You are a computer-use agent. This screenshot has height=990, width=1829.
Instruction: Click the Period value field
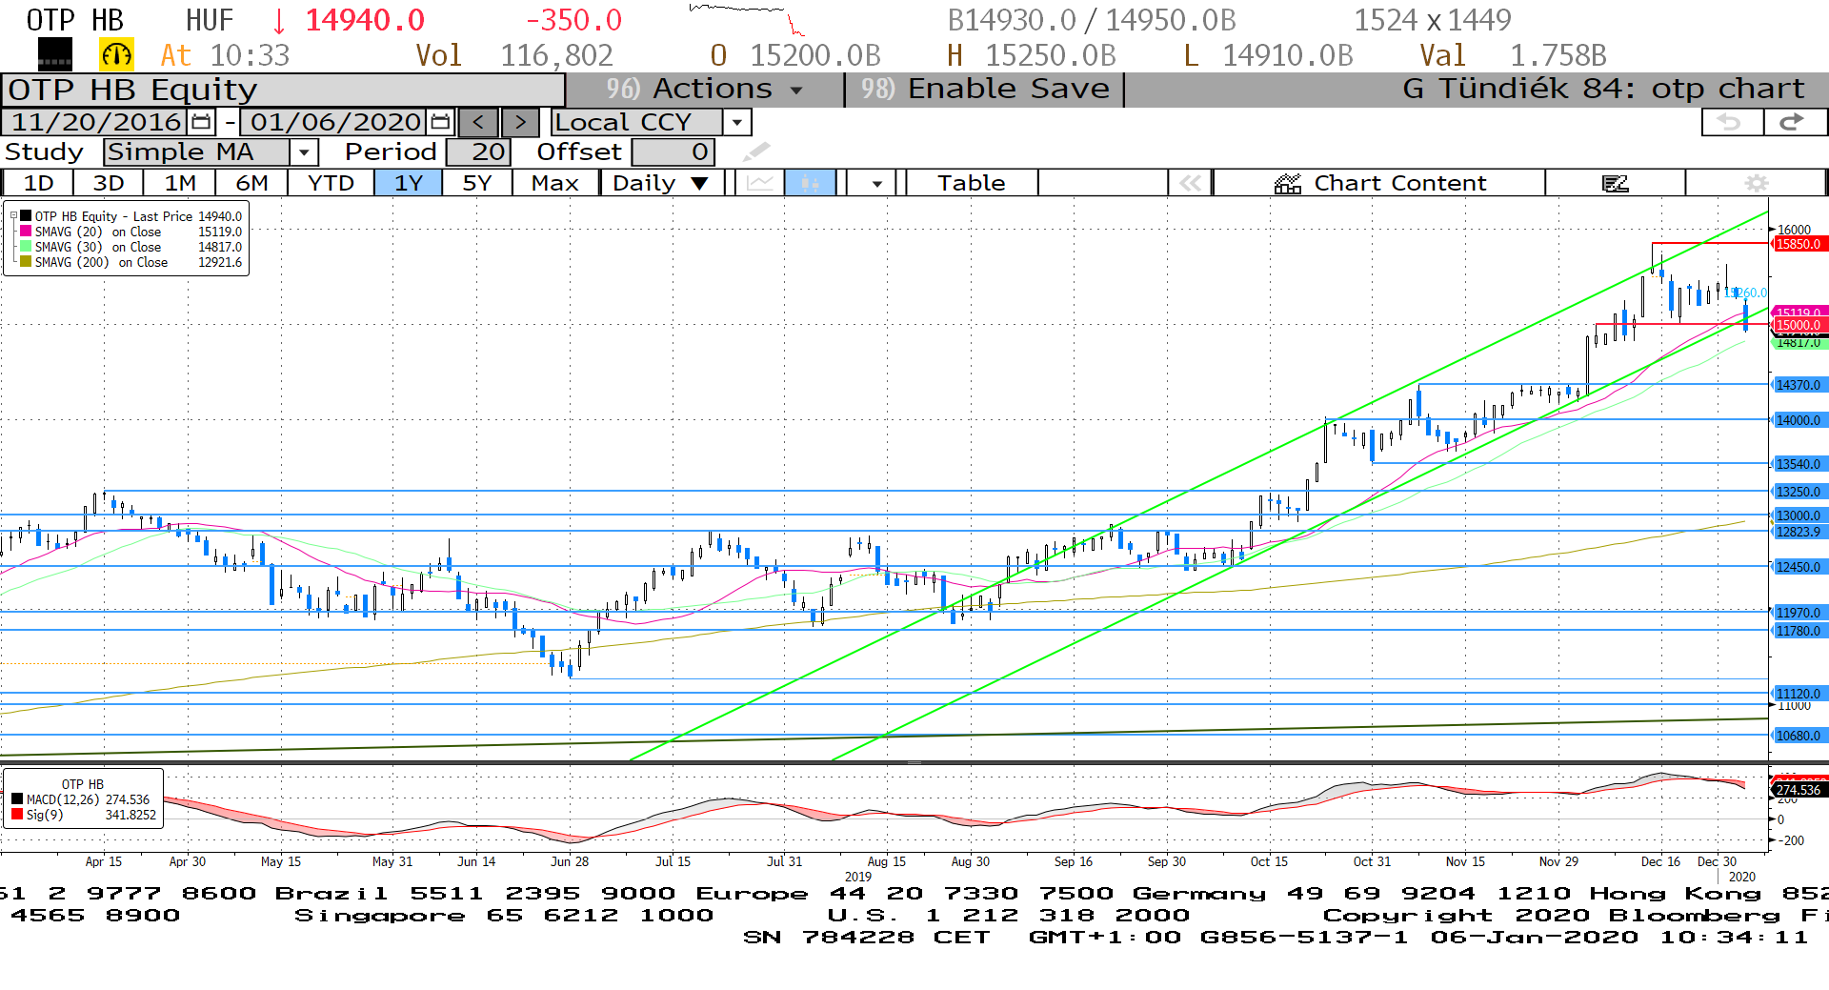pyautogui.click(x=478, y=152)
